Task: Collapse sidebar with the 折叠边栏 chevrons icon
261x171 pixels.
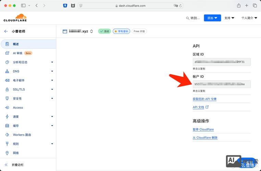Action: tap(6, 165)
